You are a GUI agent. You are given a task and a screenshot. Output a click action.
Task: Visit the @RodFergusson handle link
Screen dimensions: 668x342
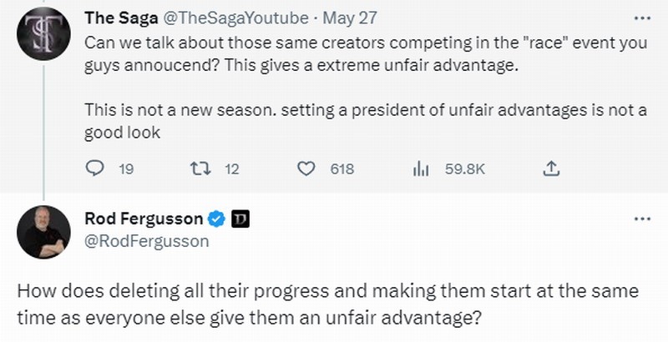click(147, 241)
